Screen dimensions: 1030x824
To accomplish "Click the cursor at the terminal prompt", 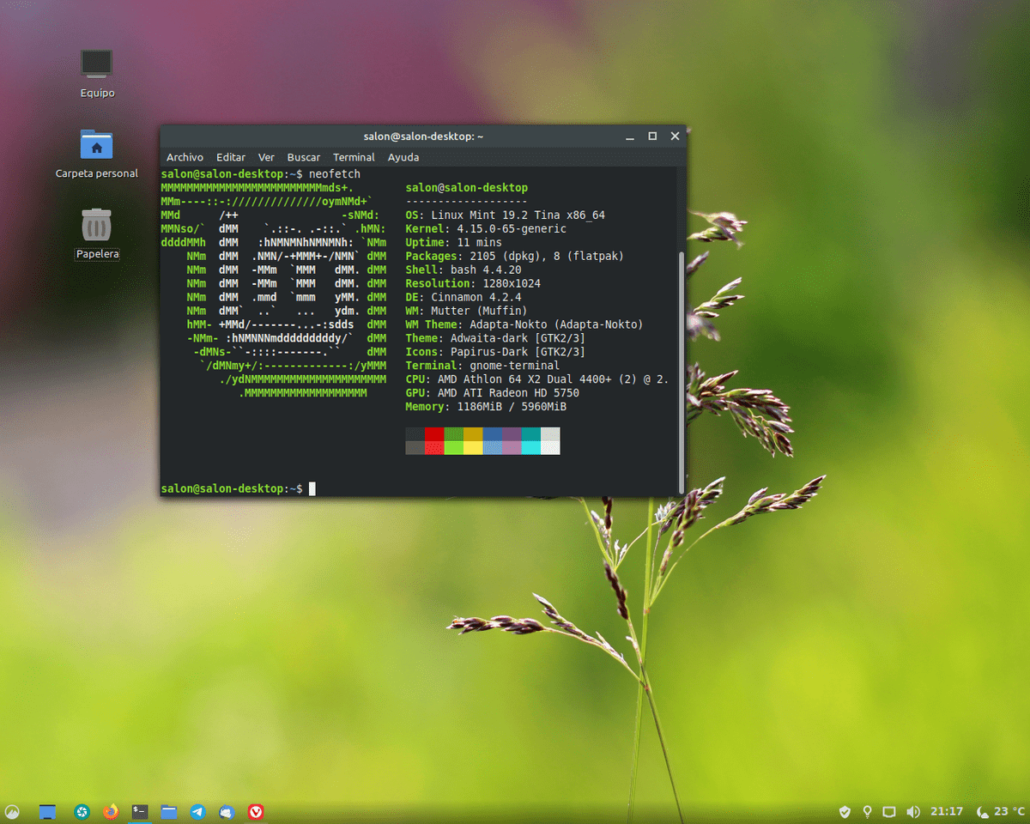I will pyautogui.click(x=312, y=488).
